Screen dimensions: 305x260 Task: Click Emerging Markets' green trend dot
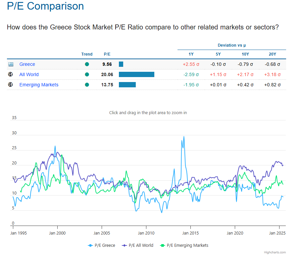tap(87, 85)
